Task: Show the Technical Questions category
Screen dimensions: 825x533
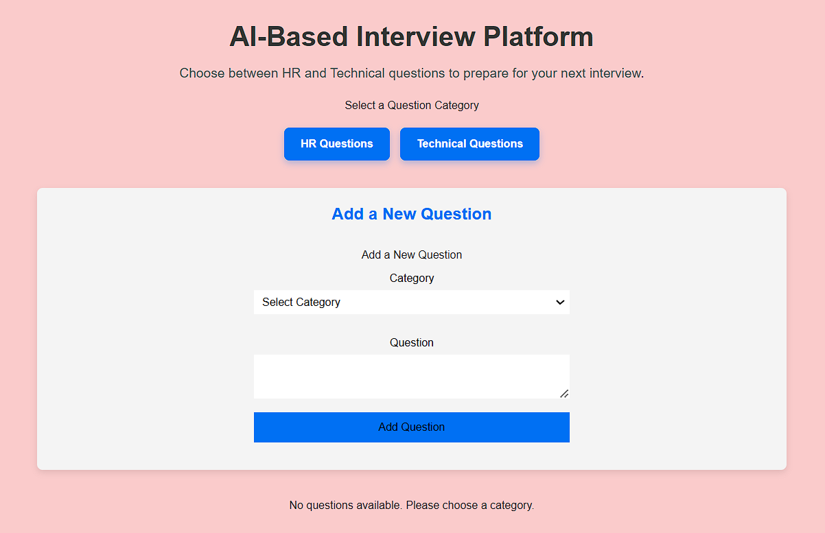Action: click(469, 144)
